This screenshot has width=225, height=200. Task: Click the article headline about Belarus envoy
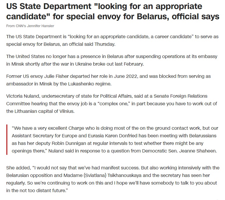pyautogui.click(x=112, y=12)
